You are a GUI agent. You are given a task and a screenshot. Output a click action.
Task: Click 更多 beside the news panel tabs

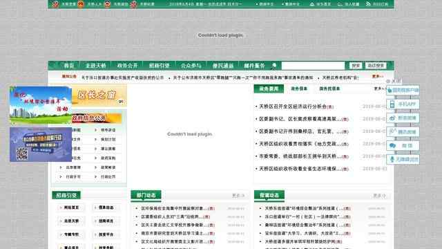coord(379,89)
